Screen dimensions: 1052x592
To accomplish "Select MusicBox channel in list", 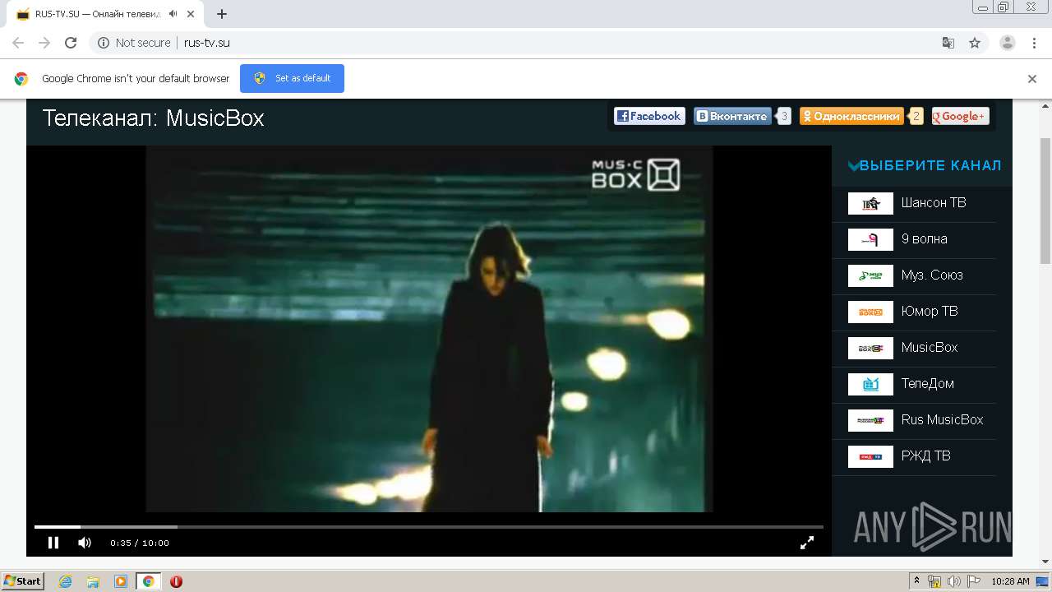I will click(x=914, y=348).
